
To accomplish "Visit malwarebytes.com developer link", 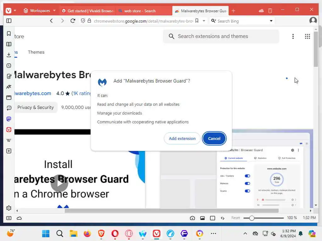I will [33, 94].
